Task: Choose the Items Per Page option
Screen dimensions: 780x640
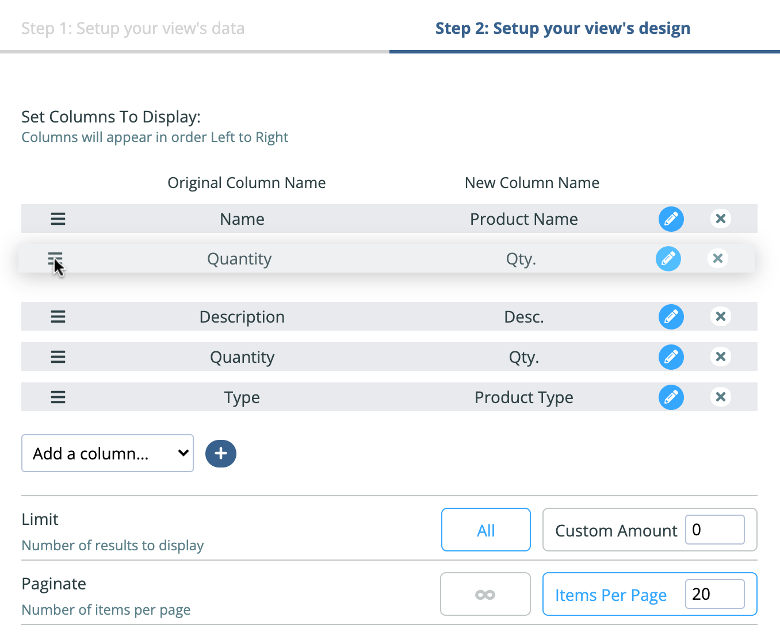Action: tap(611, 595)
